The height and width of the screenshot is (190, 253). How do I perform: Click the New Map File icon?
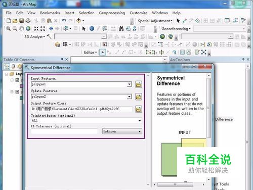pos(9,21)
